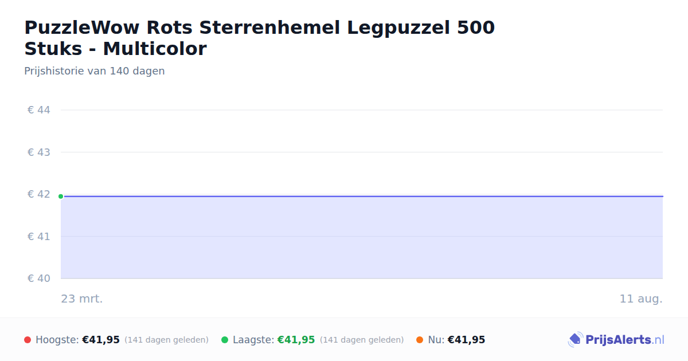
Task: Click the green Laagste indicator dot
Action: pos(225,340)
